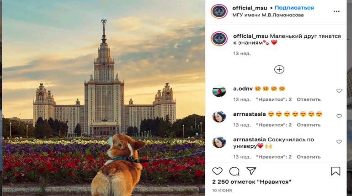Open the comment speech bubble icon
The width and height of the screenshot is (352, 196).
234,171
